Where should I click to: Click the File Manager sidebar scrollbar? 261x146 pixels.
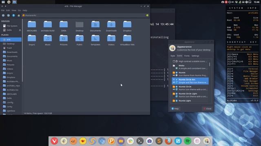pyautogui.click(x=22, y=50)
